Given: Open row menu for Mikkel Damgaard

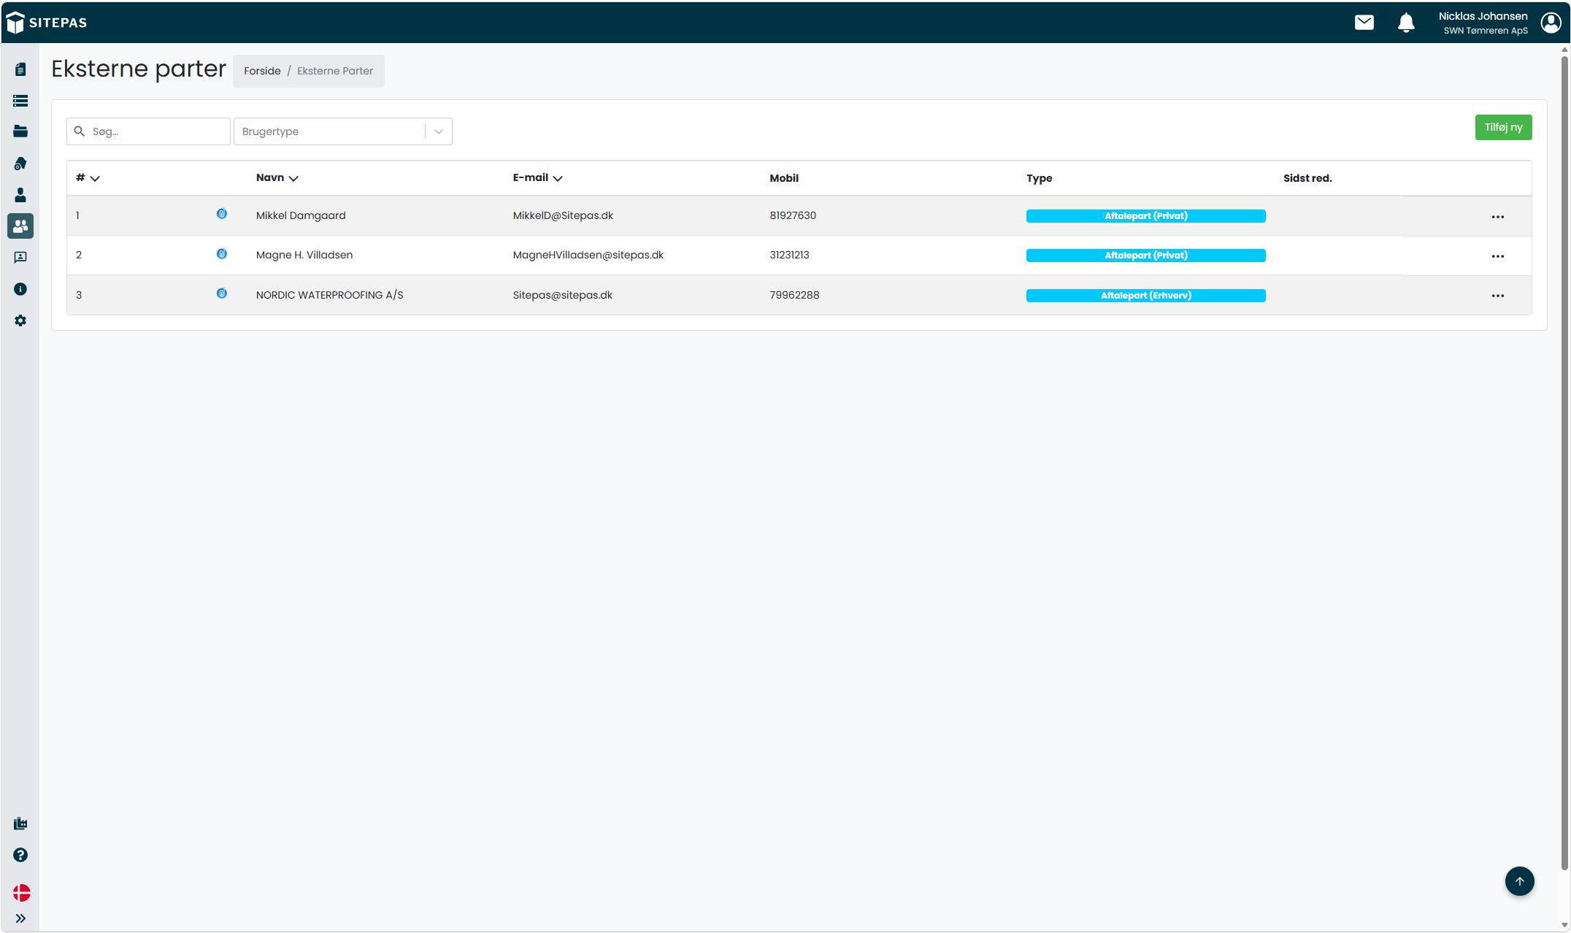Looking at the screenshot, I should (x=1498, y=217).
